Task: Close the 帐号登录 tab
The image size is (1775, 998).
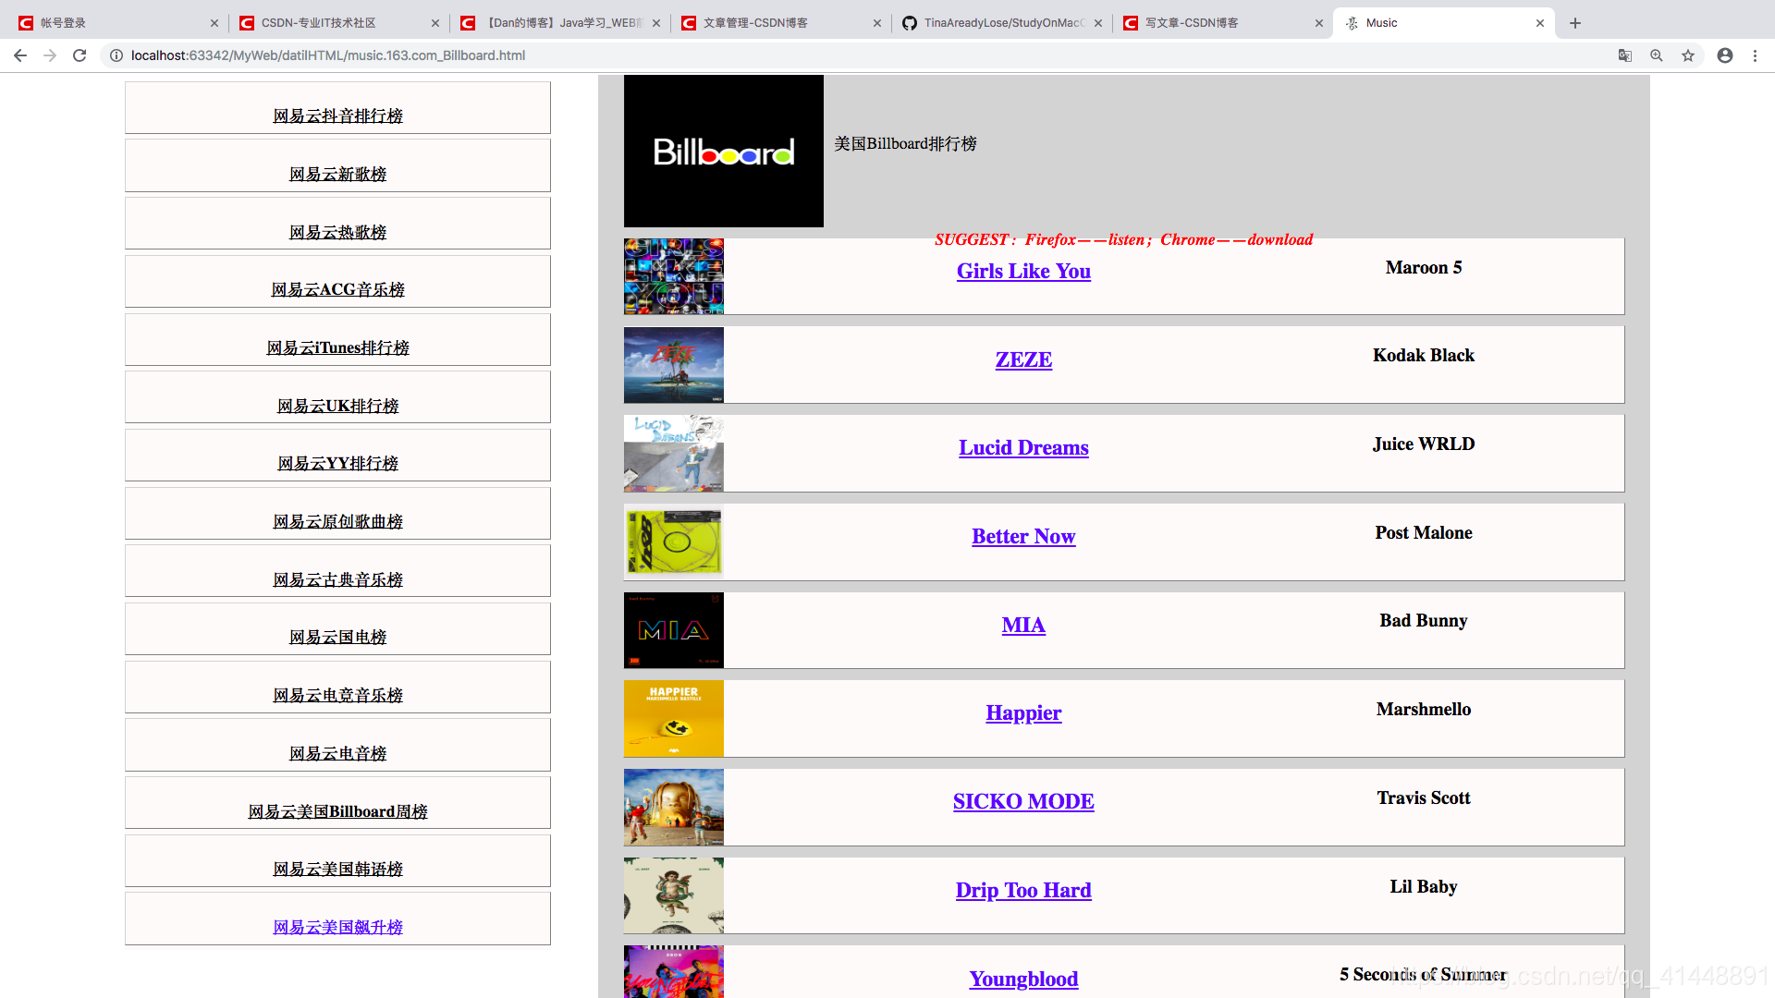Action: point(214,23)
